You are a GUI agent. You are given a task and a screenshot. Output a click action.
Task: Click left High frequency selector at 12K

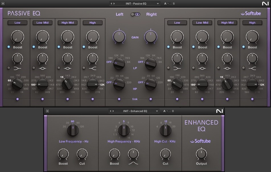coord(102,85)
